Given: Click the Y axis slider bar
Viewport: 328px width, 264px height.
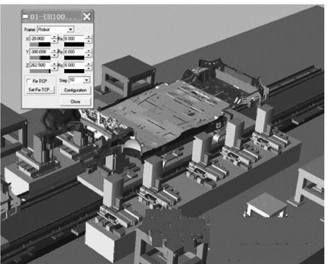Looking at the screenshot, I should point(40,58).
